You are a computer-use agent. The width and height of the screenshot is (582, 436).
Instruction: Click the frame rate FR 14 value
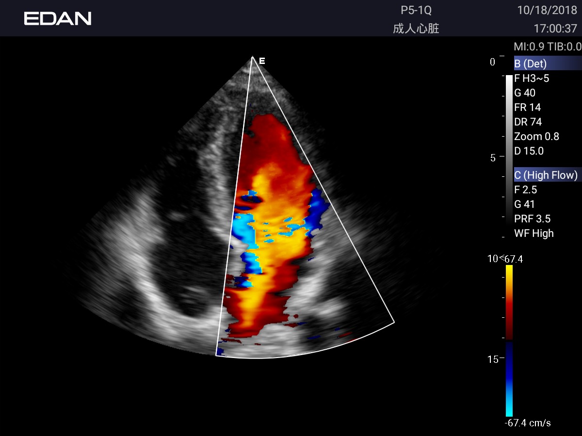(x=527, y=107)
